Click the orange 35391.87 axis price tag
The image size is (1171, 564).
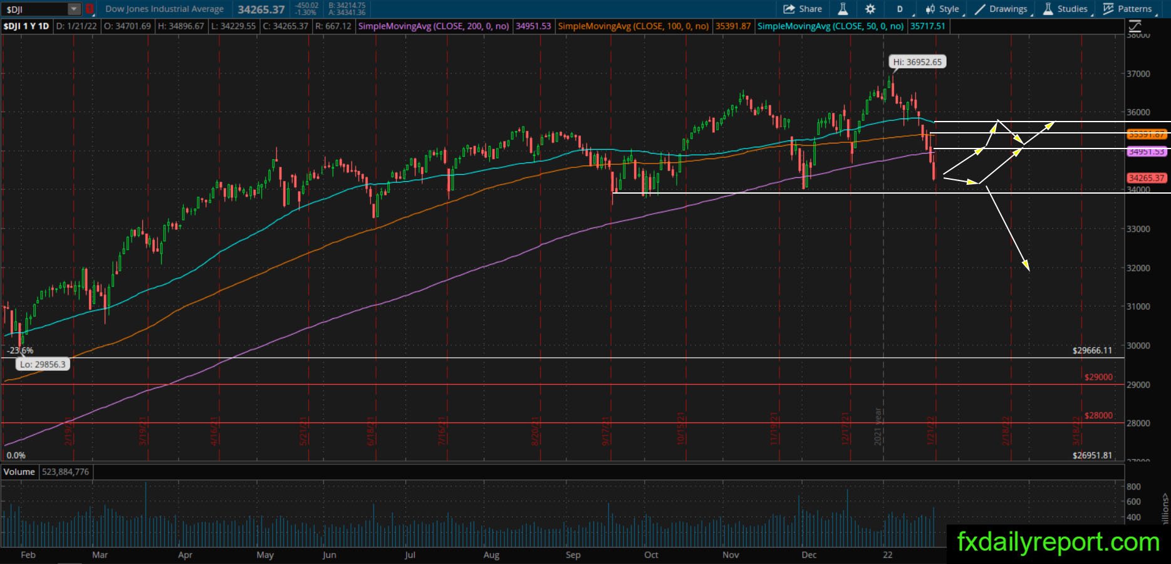click(x=1147, y=134)
